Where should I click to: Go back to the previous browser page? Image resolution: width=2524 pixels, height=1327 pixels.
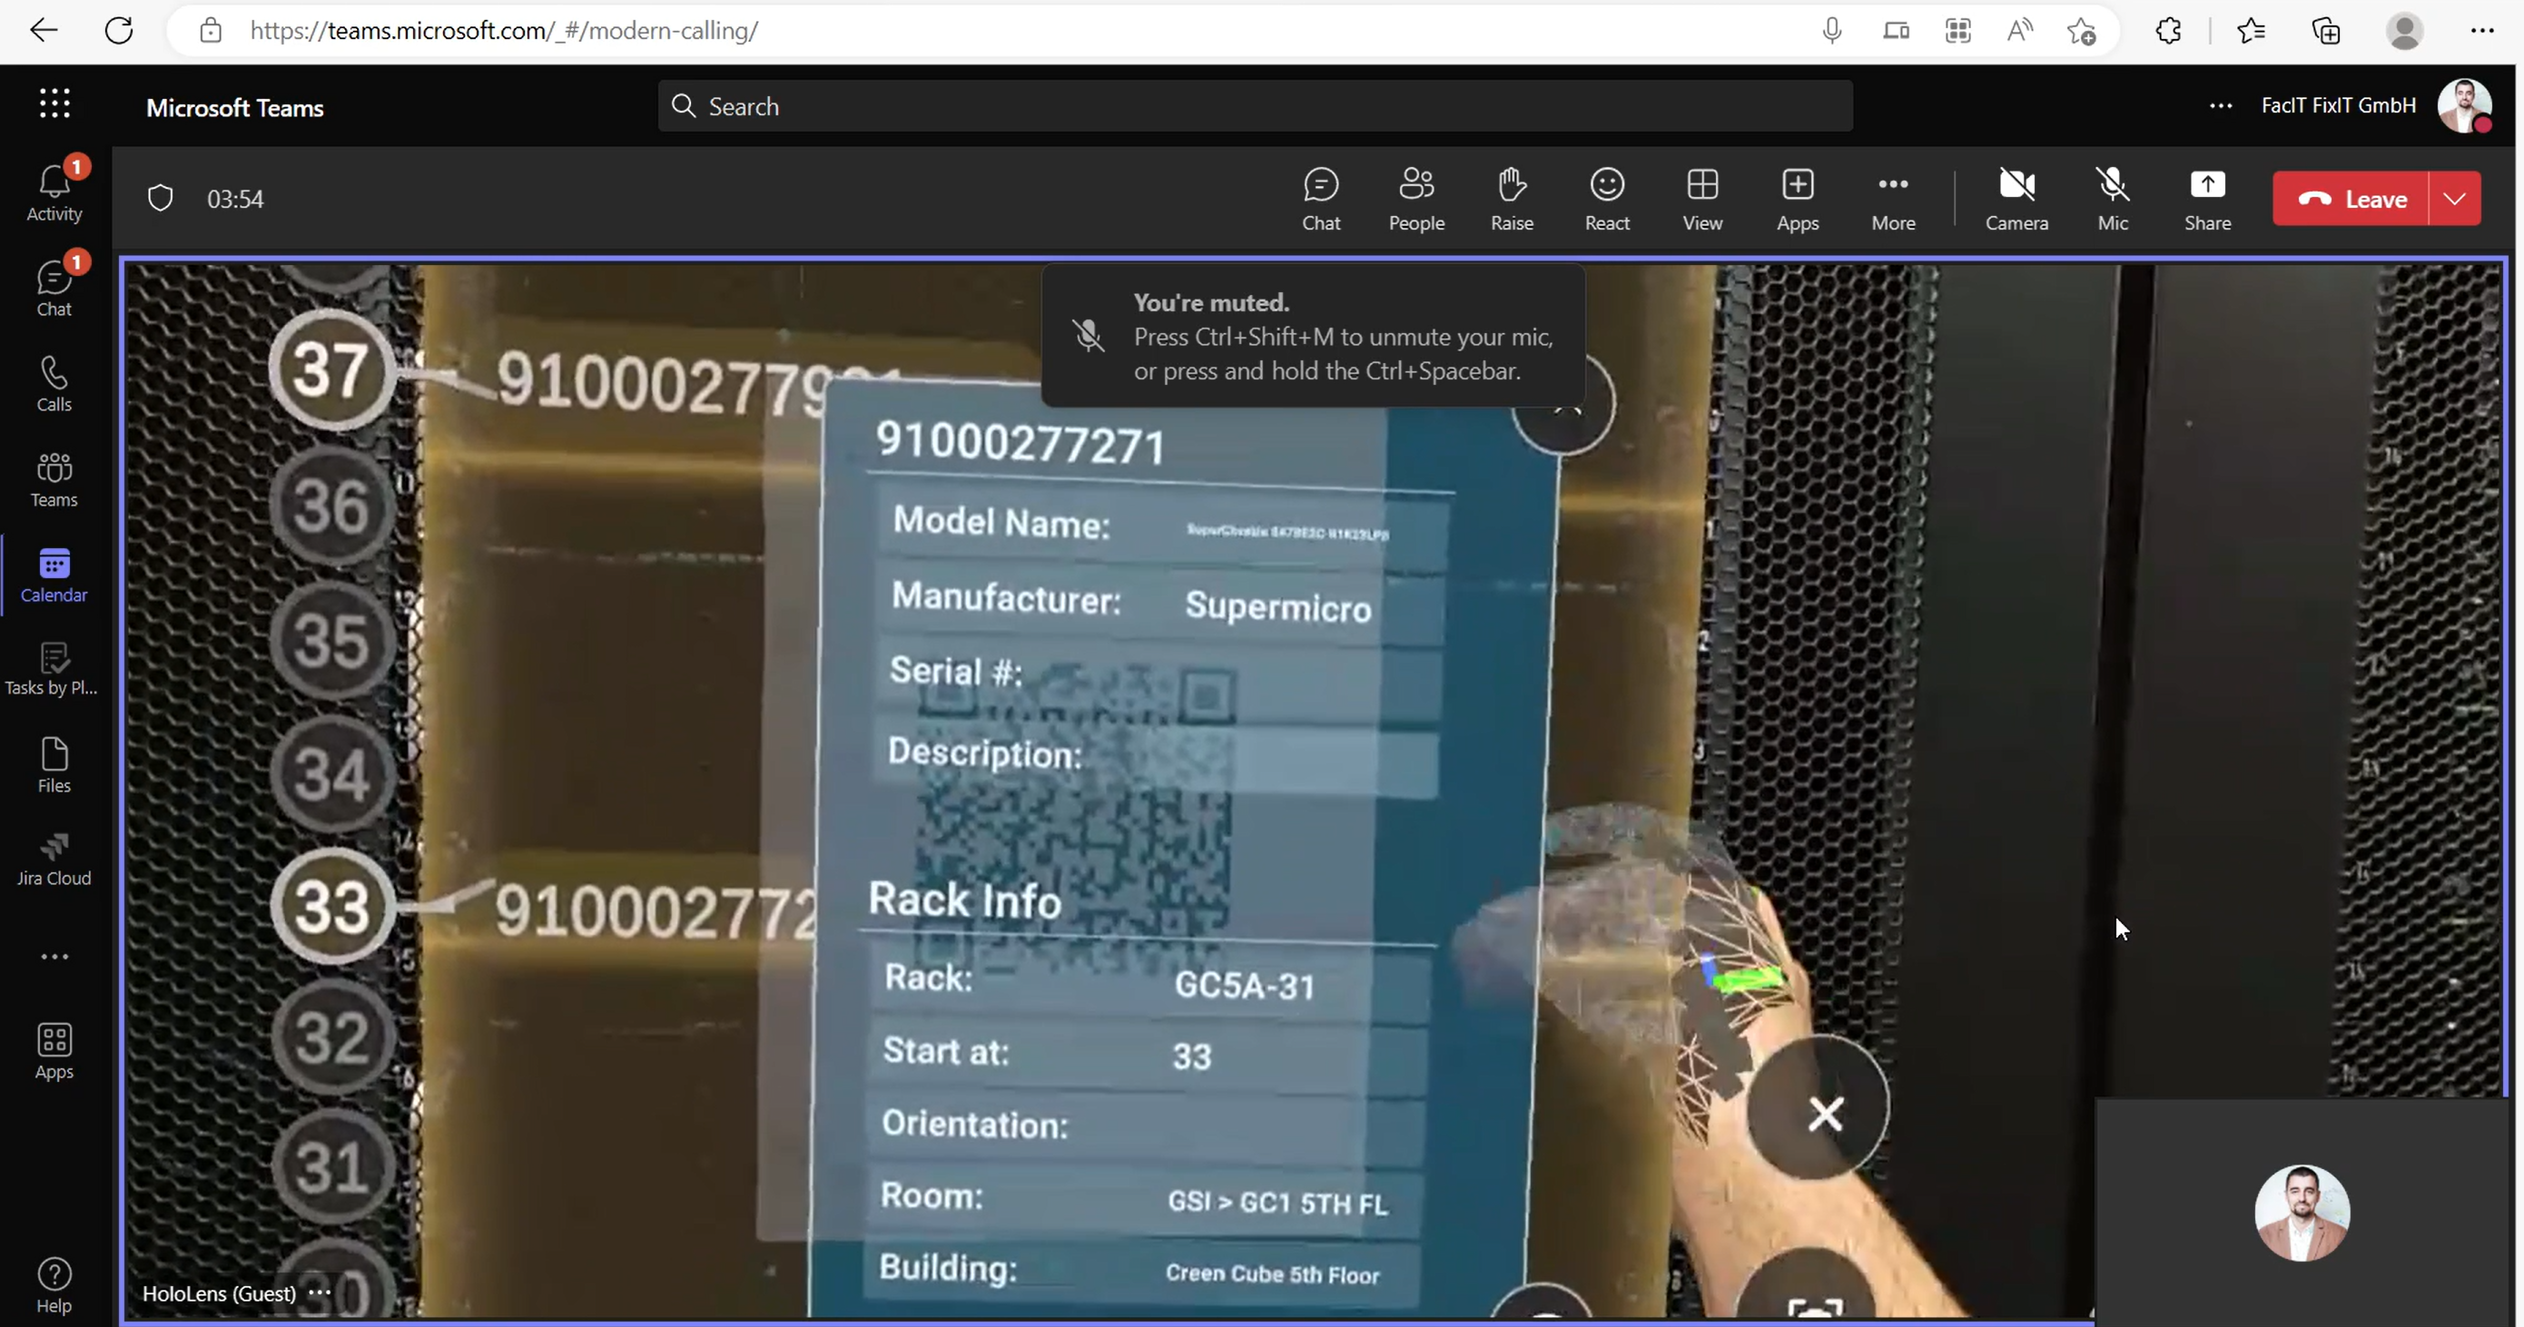tap(44, 30)
